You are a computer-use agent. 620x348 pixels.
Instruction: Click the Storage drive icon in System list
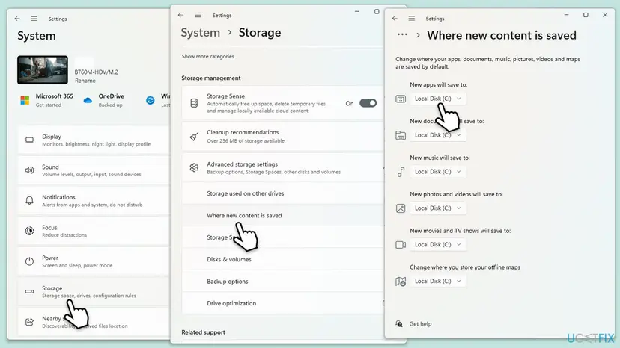point(30,291)
